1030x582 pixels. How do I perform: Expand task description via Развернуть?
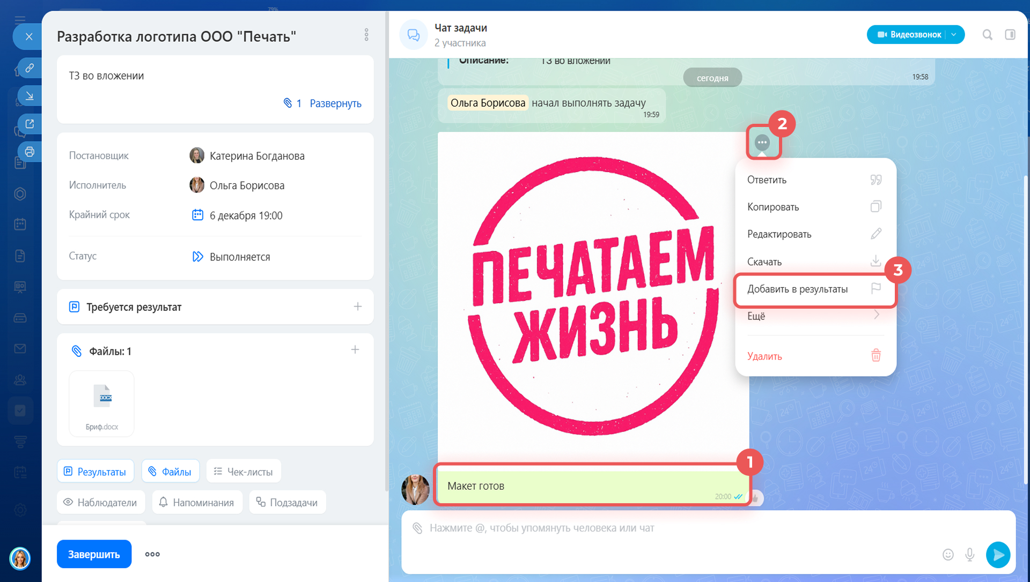[x=335, y=103]
